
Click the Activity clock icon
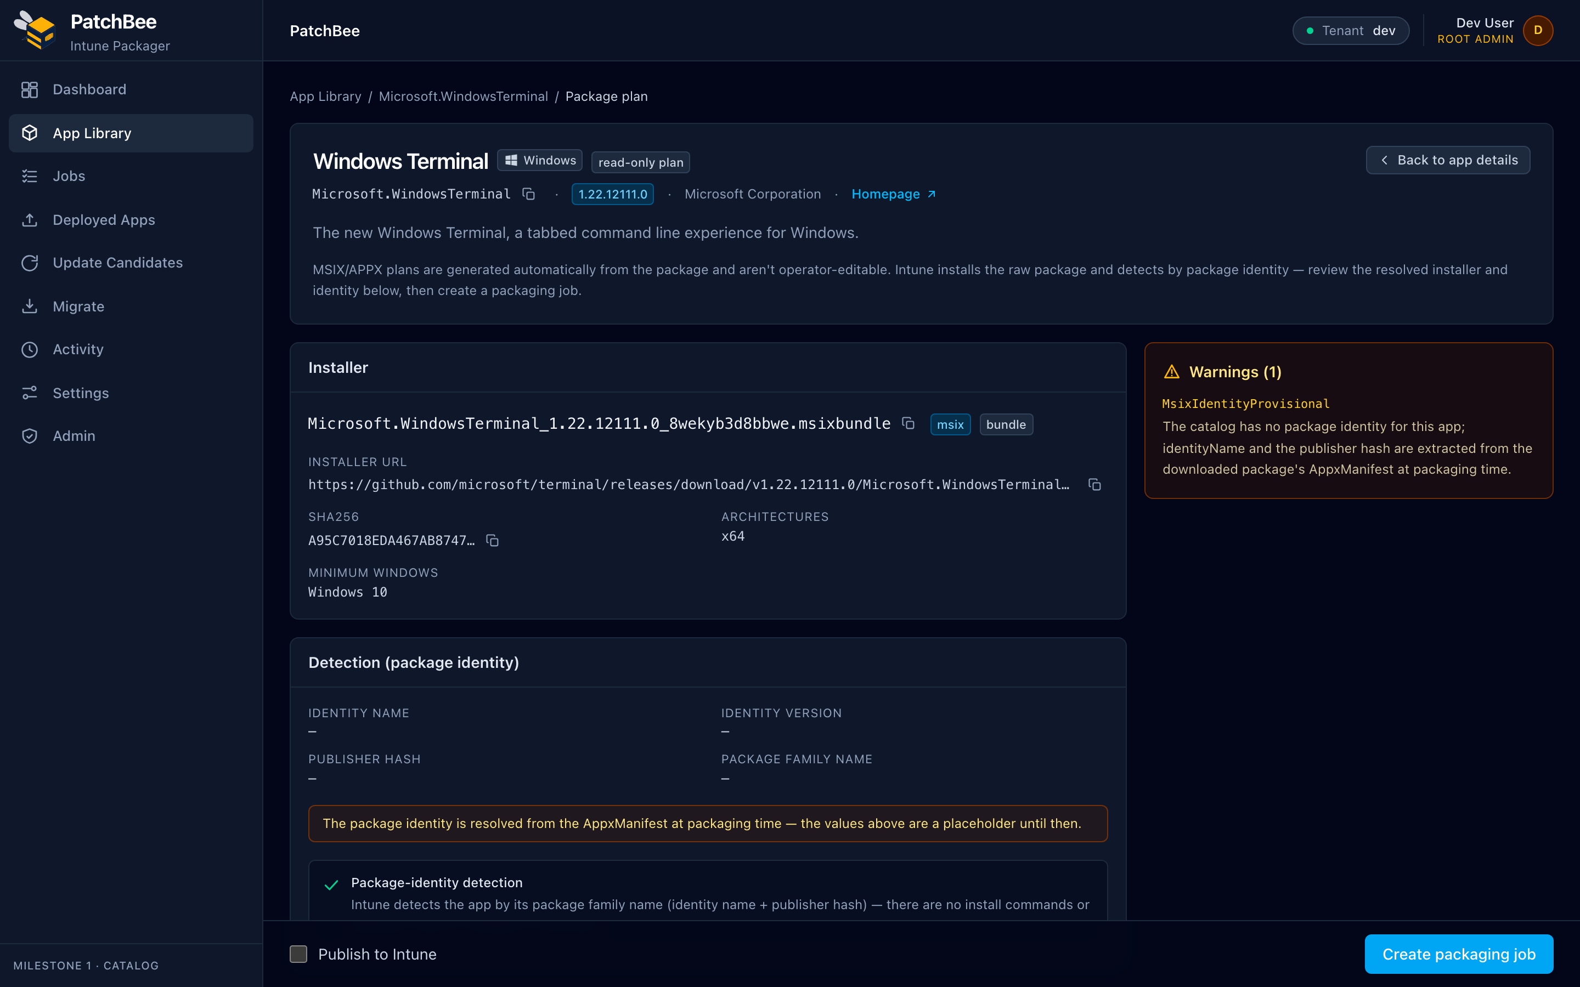click(30, 349)
